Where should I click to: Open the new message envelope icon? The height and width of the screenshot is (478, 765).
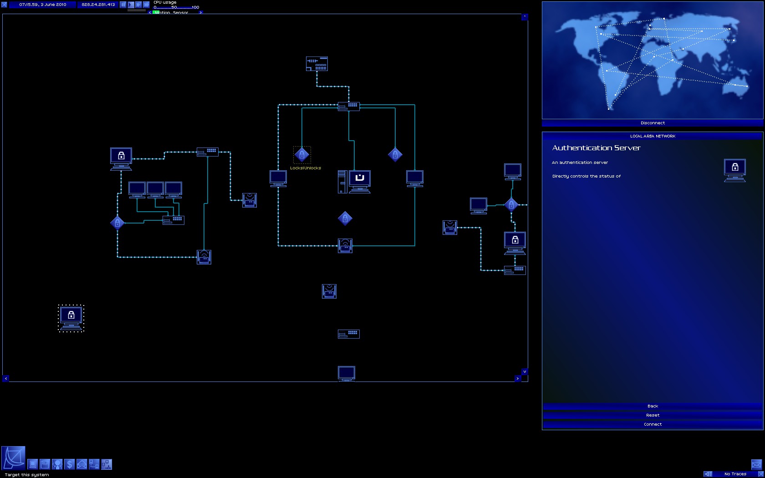tap(756, 464)
